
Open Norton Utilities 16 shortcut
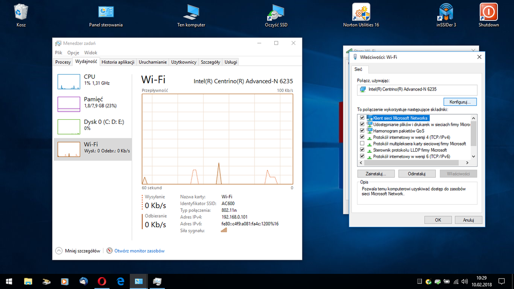[361, 12]
